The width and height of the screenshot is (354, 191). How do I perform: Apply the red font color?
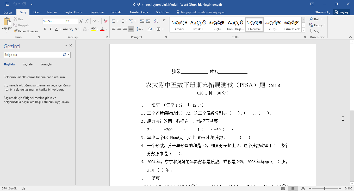(102, 29)
